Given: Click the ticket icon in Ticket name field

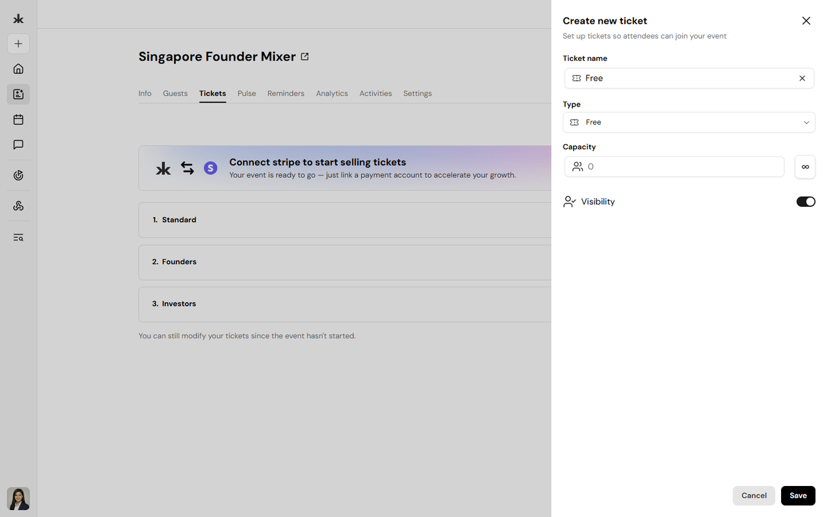Looking at the screenshot, I should pyautogui.click(x=576, y=78).
